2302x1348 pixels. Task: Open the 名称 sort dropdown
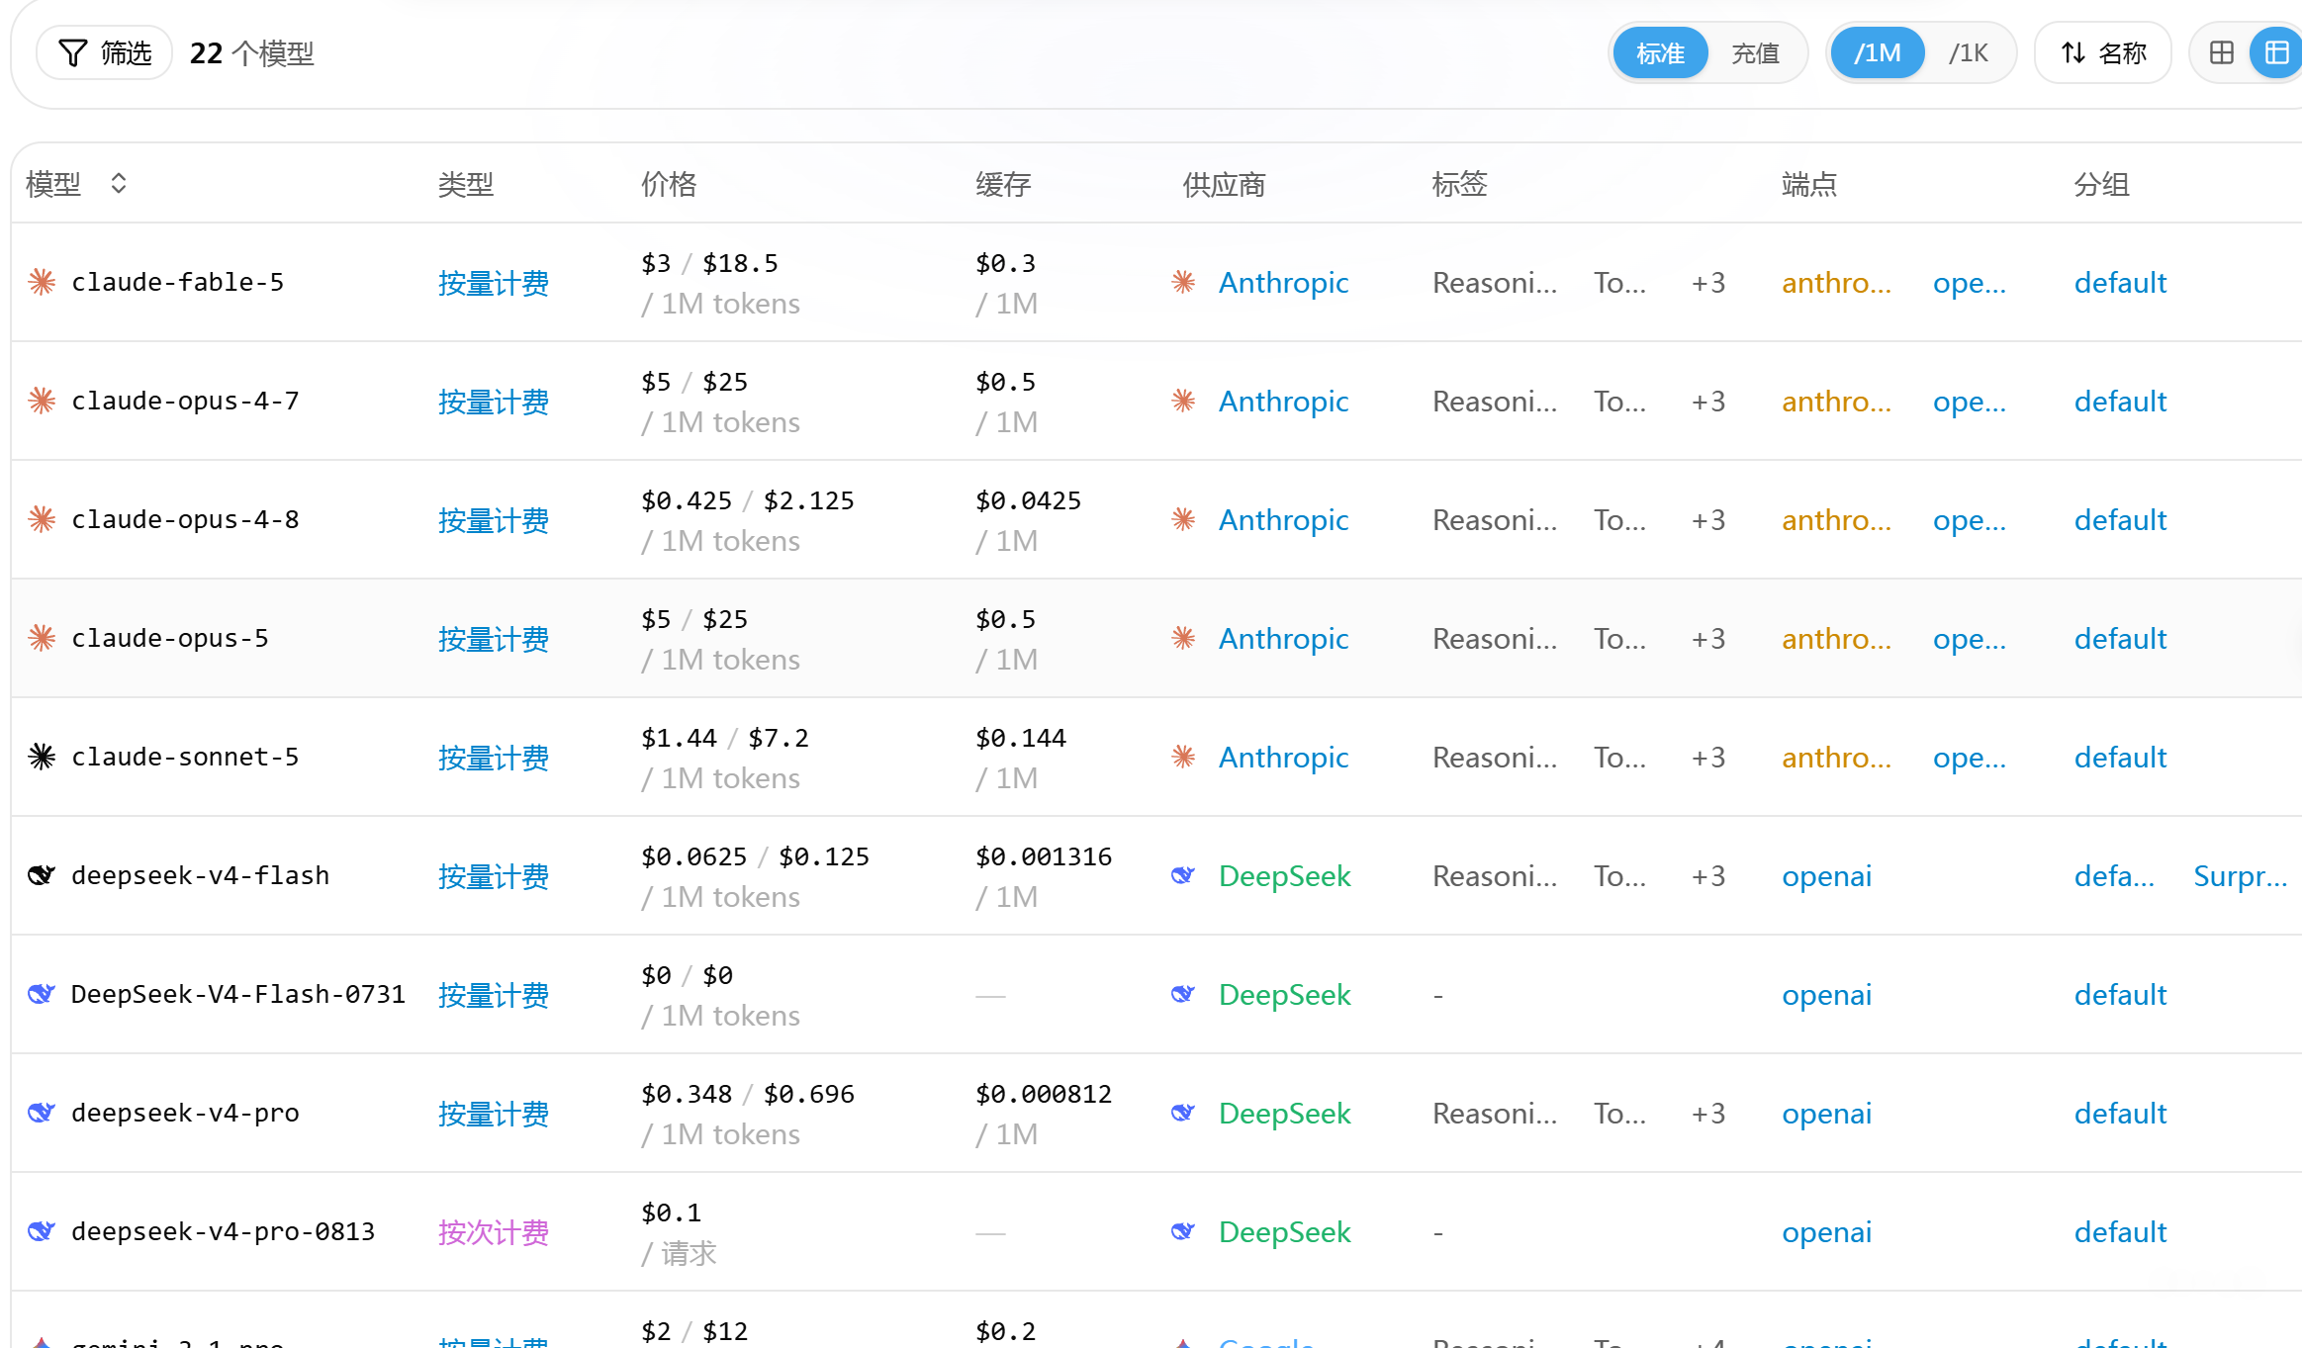pos(2102,53)
